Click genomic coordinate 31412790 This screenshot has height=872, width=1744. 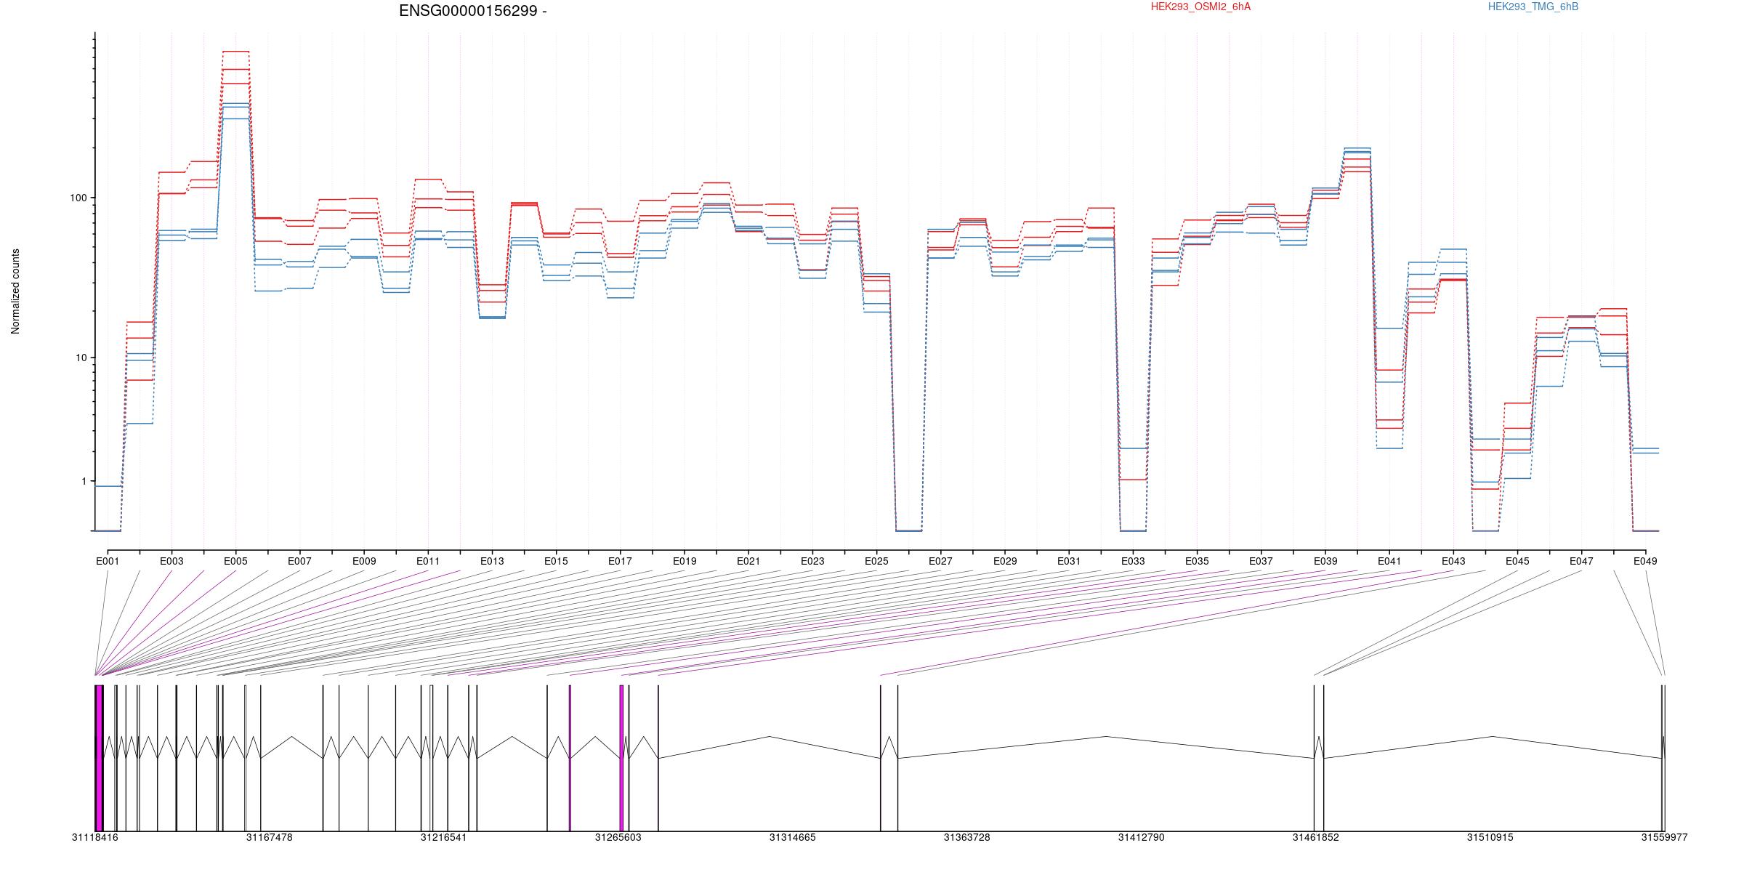point(1141,837)
